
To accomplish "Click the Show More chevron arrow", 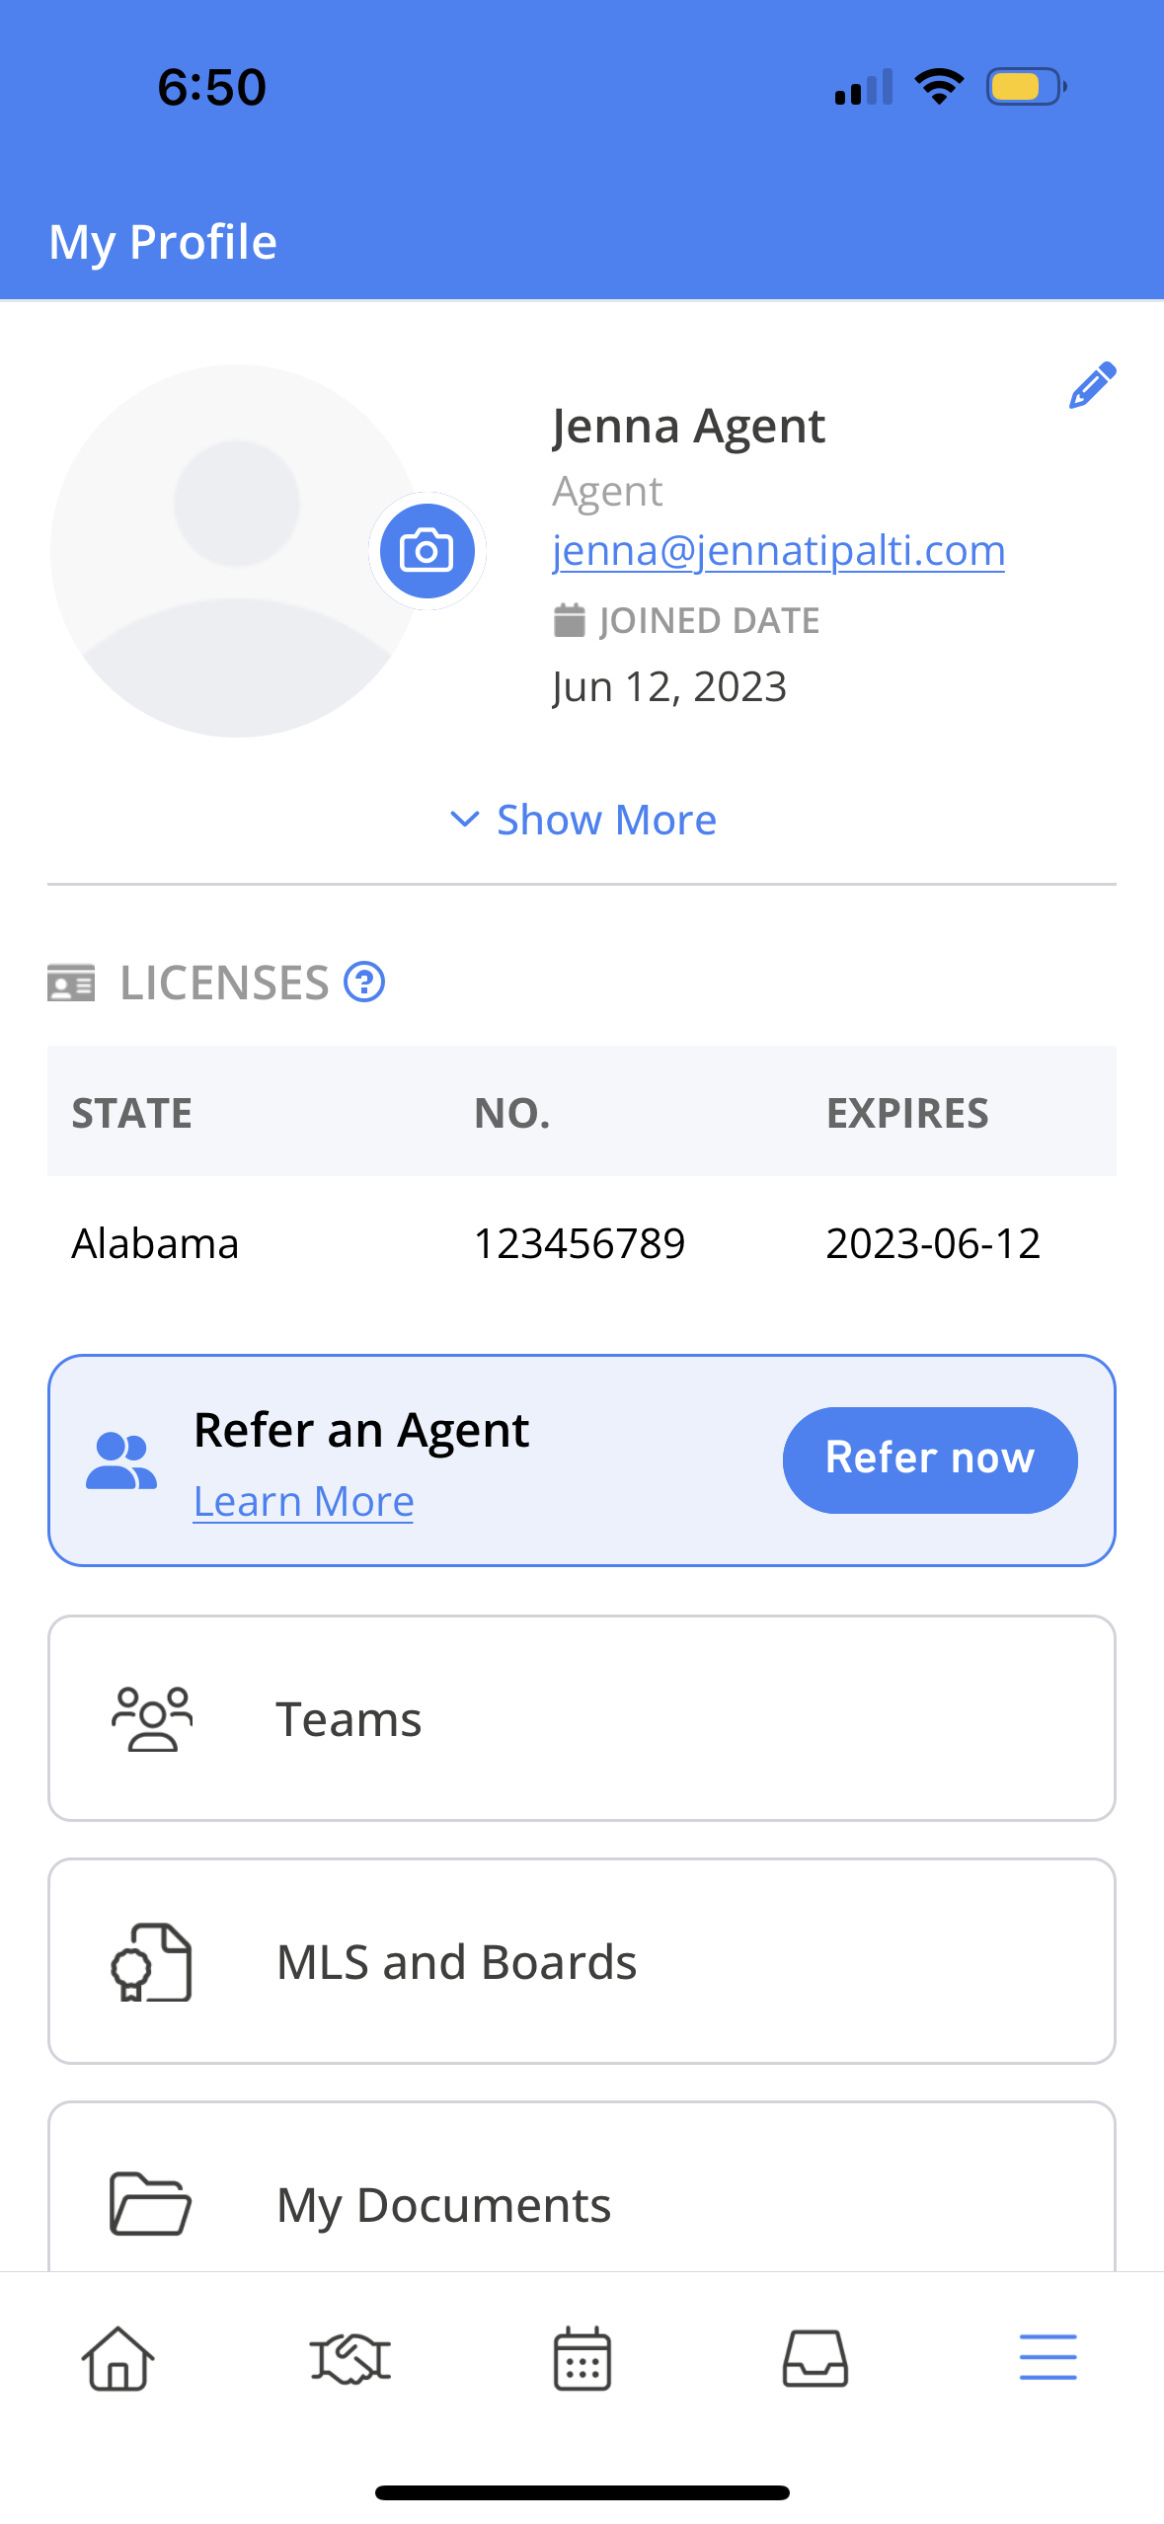I will point(464,820).
